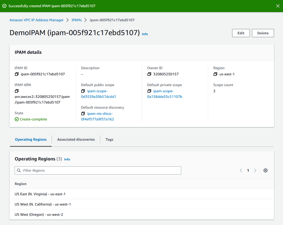
Task: Copy the IPAM ID to clipboard
Action: click(x=17, y=74)
